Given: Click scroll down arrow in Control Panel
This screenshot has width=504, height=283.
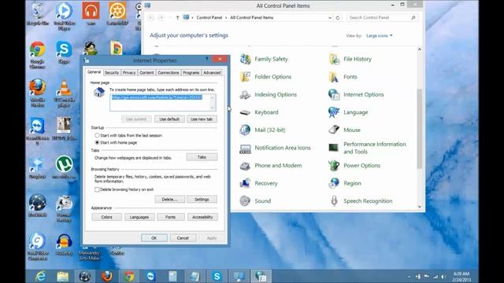Looking at the screenshot, I should pyautogui.click(x=420, y=207).
